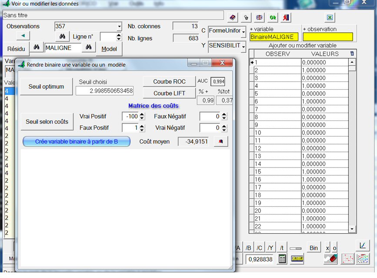Expand the FormeUnifor C dropdown
Screen dimensions: 377x278
(x=244, y=32)
